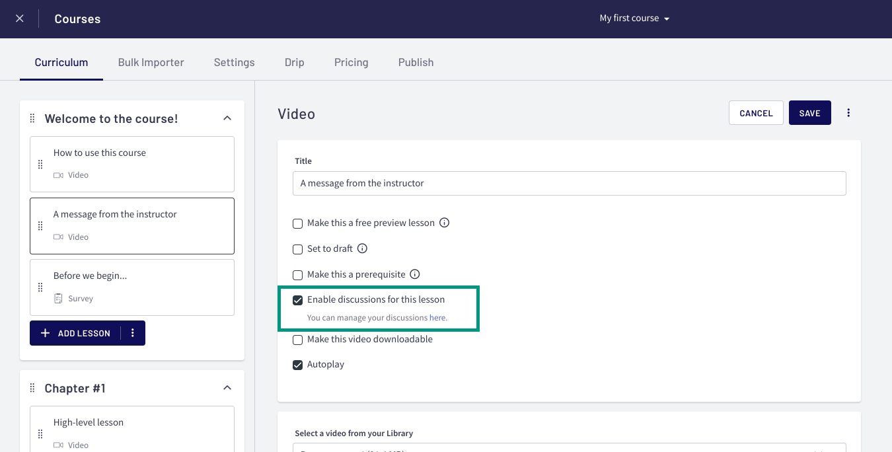Open the three-dot options beside Add Lesson
The width and height of the screenshot is (892, 452).
click(133, 333)
